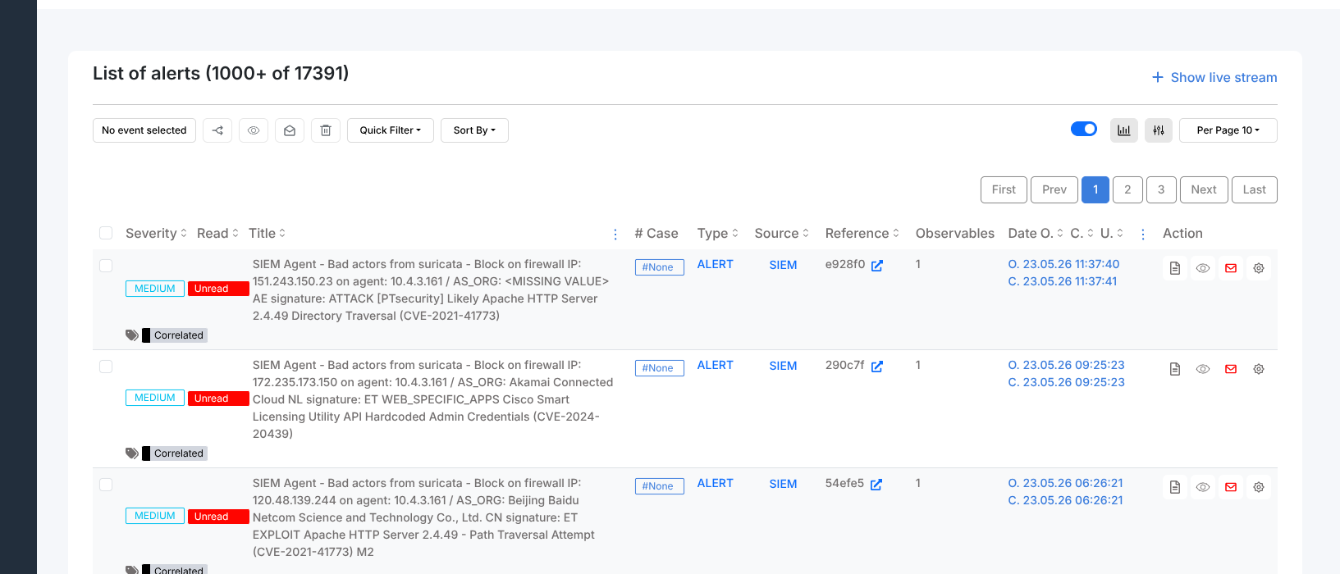Click Unread badge on 151.243.150.23 alert

(x=218, y=289)
